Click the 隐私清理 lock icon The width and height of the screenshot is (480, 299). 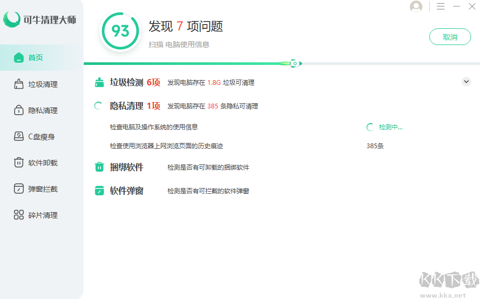[x=19, y=110]
